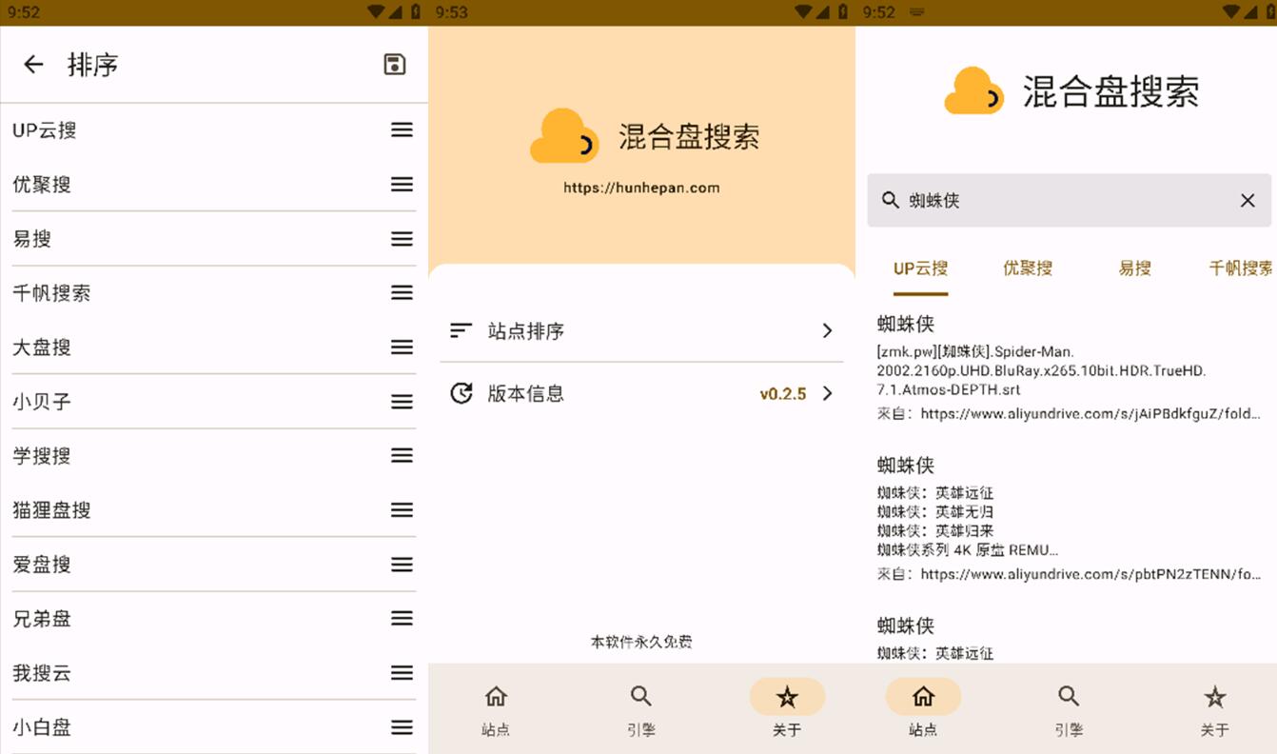Click the version icon beside 版本信息

pos(461,392)
